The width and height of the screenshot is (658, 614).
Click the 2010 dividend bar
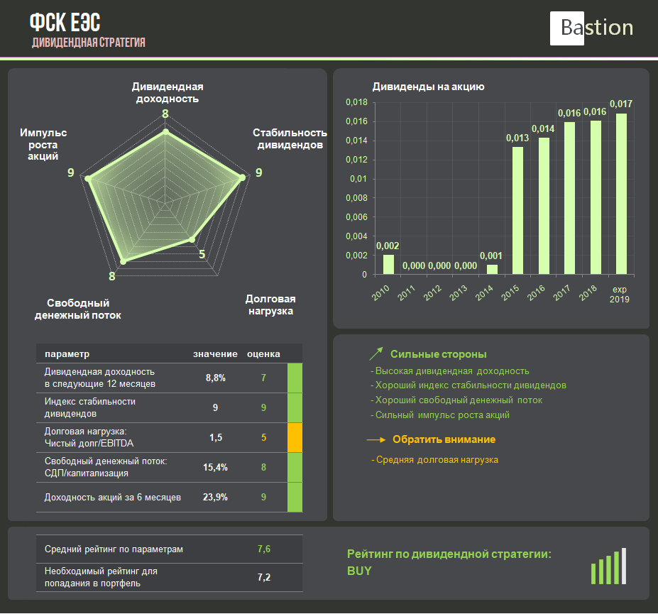coord(388,264)
